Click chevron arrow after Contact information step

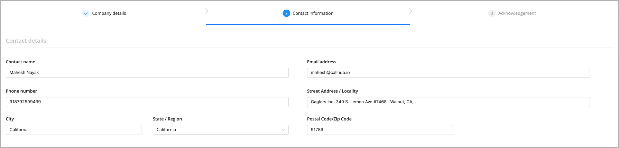[x=410, y=11]
